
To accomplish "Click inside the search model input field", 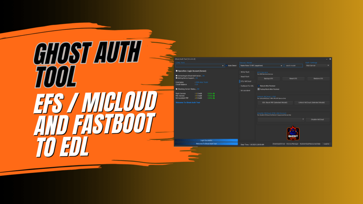I will (x=293, y=66).
